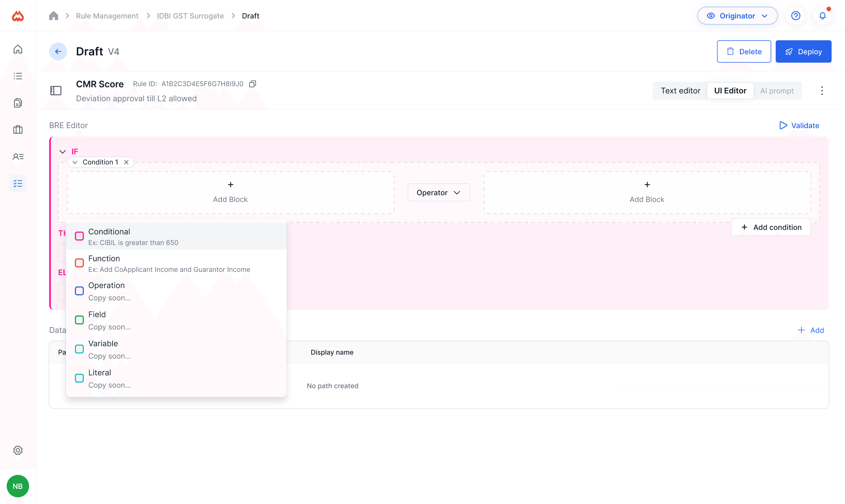The image size is (845, 504).
Task: Click the Validate link
Action: (799, 125)
